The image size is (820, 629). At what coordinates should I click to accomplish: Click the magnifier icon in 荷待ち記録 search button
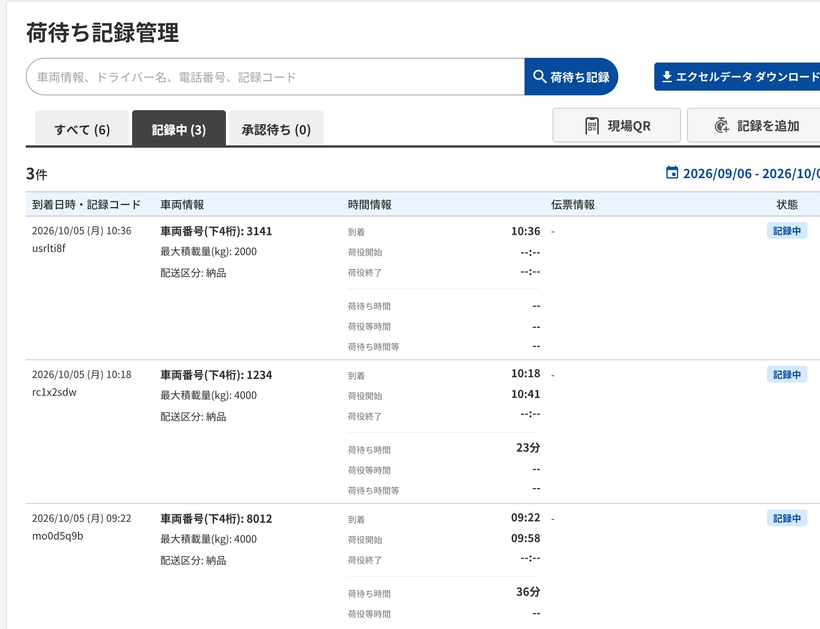click(540, 77)
